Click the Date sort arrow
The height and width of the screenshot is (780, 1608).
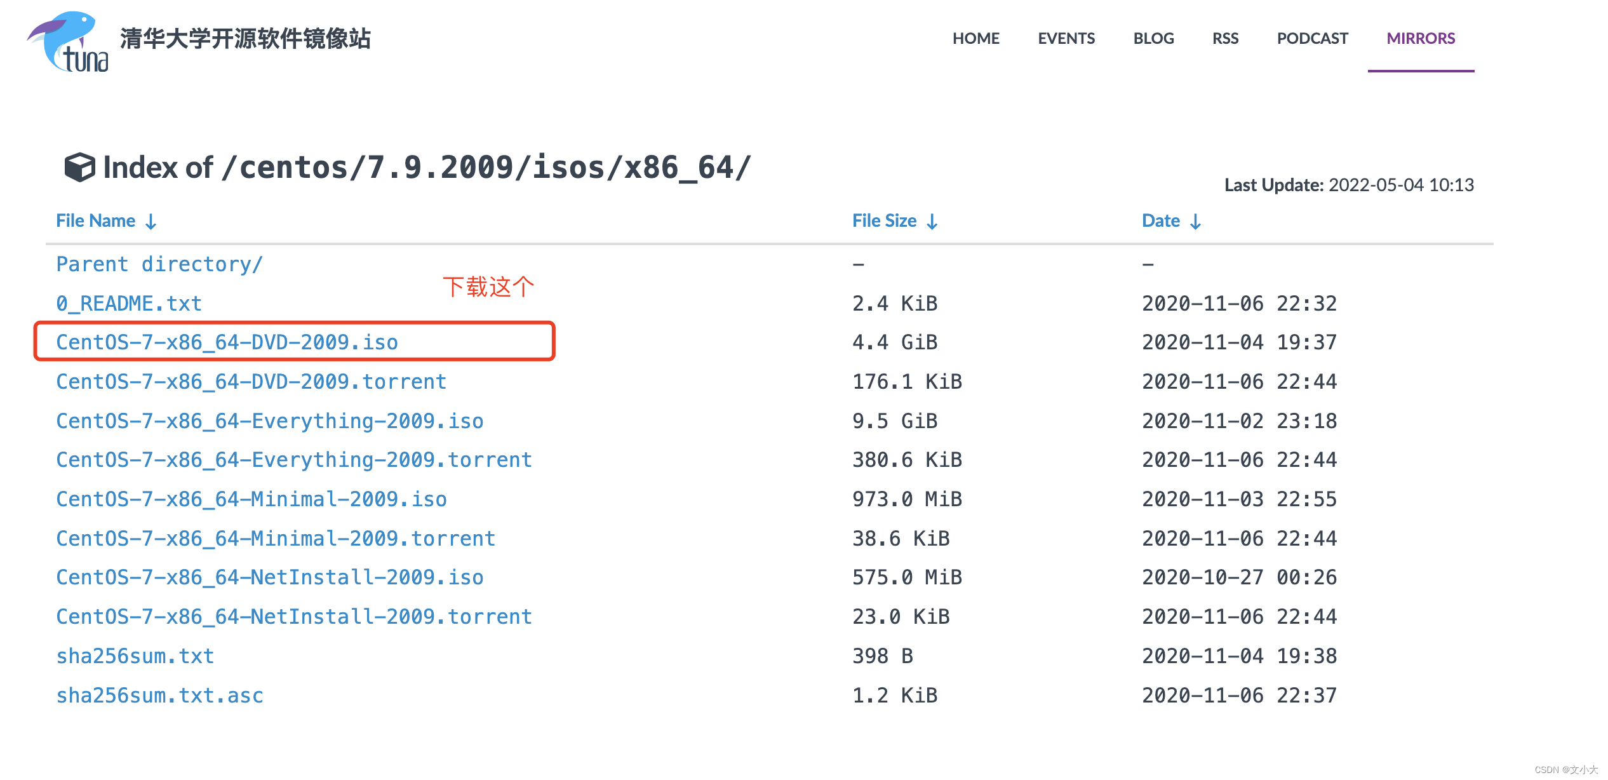pos(1195,222)
